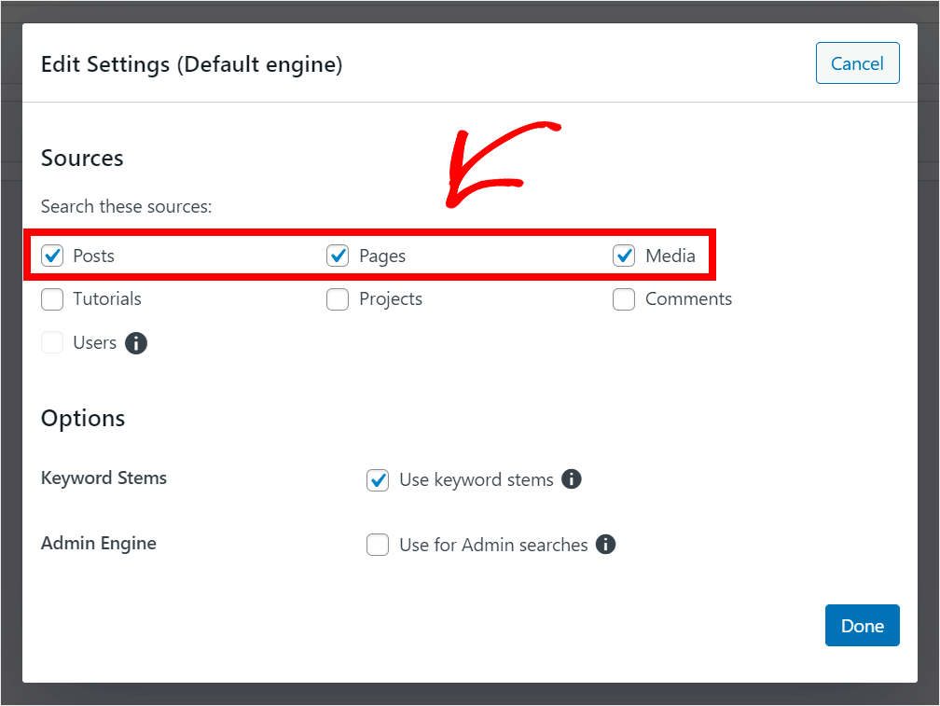Enable the Use for Admin searches checkbox
This screenshot has width=940, height=706.
pyautogui.click(x=378, y=545)
